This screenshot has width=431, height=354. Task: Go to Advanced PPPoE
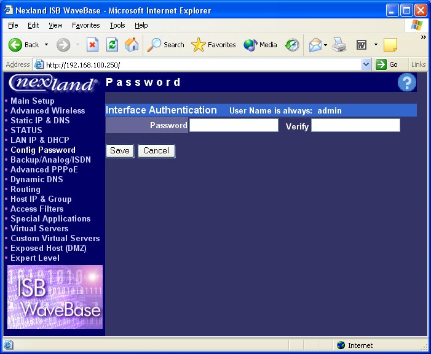pos(44,169)
